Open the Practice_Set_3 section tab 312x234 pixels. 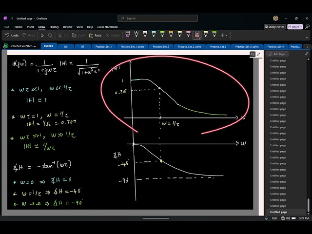[218, 47]
